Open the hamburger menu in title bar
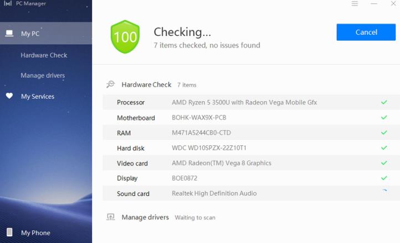Screen dimensions: 400x243 coord(355,4)
